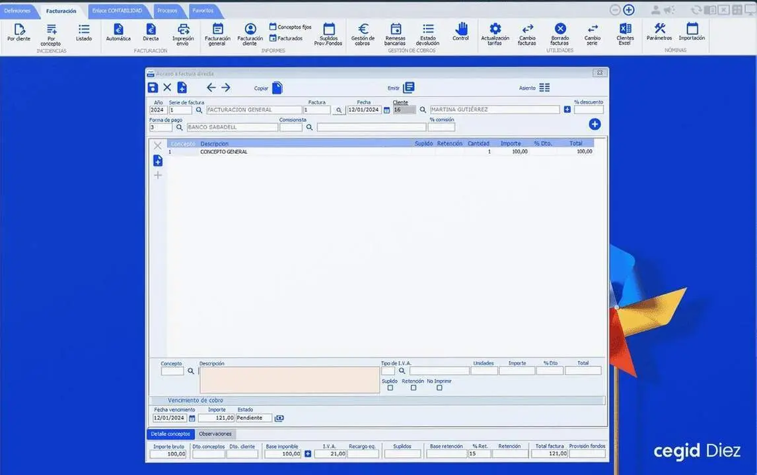
Task: Click the Copiar document icon
Action: (x=277, y=88)
